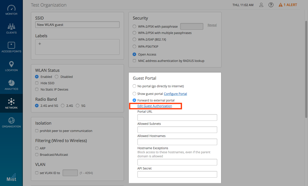This screenshot has height=186, width=308.
Task: Enable the Hide SSID checkbox
Action: (37, 83)
